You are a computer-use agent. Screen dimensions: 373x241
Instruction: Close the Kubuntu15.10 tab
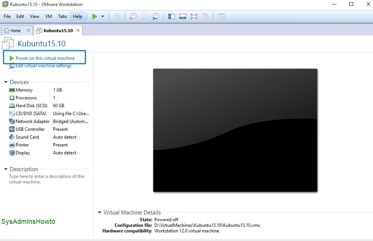pos(78,30)
